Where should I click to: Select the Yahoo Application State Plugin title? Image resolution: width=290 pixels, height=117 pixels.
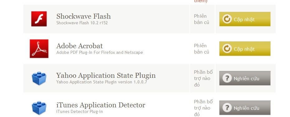pos(106,75)
